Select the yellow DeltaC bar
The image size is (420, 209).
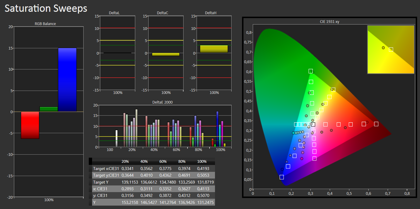[x=166, y=54]
